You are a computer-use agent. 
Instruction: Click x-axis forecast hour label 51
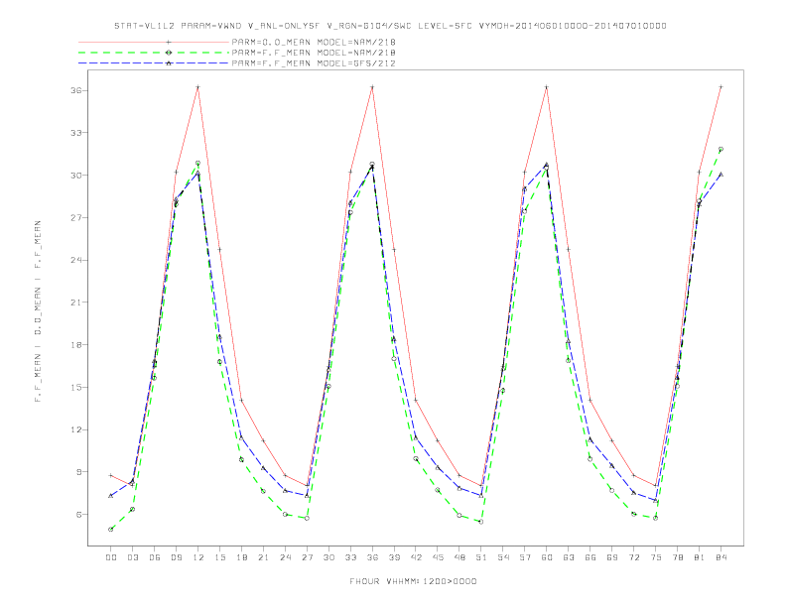coord(481,557)
